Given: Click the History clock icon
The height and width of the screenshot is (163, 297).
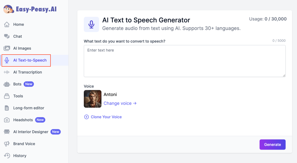Looking at the screenshot, I should point(7,156).
